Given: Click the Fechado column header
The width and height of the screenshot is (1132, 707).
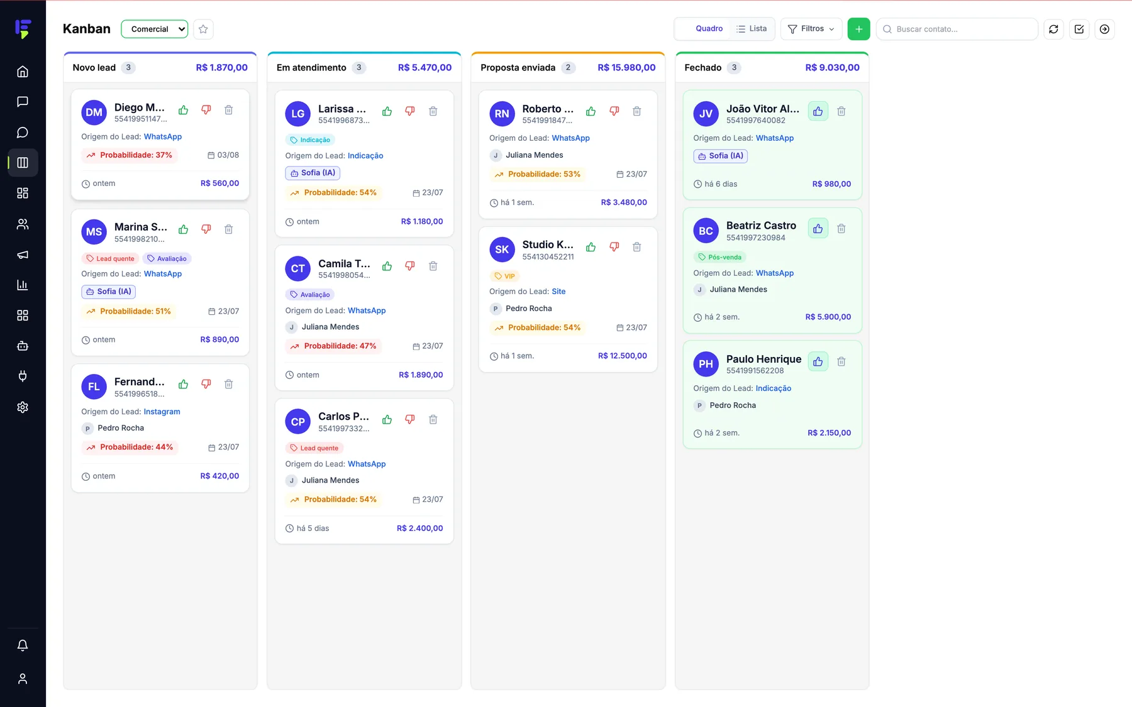Looking at the screenshot, I should [x=772, y=68].
